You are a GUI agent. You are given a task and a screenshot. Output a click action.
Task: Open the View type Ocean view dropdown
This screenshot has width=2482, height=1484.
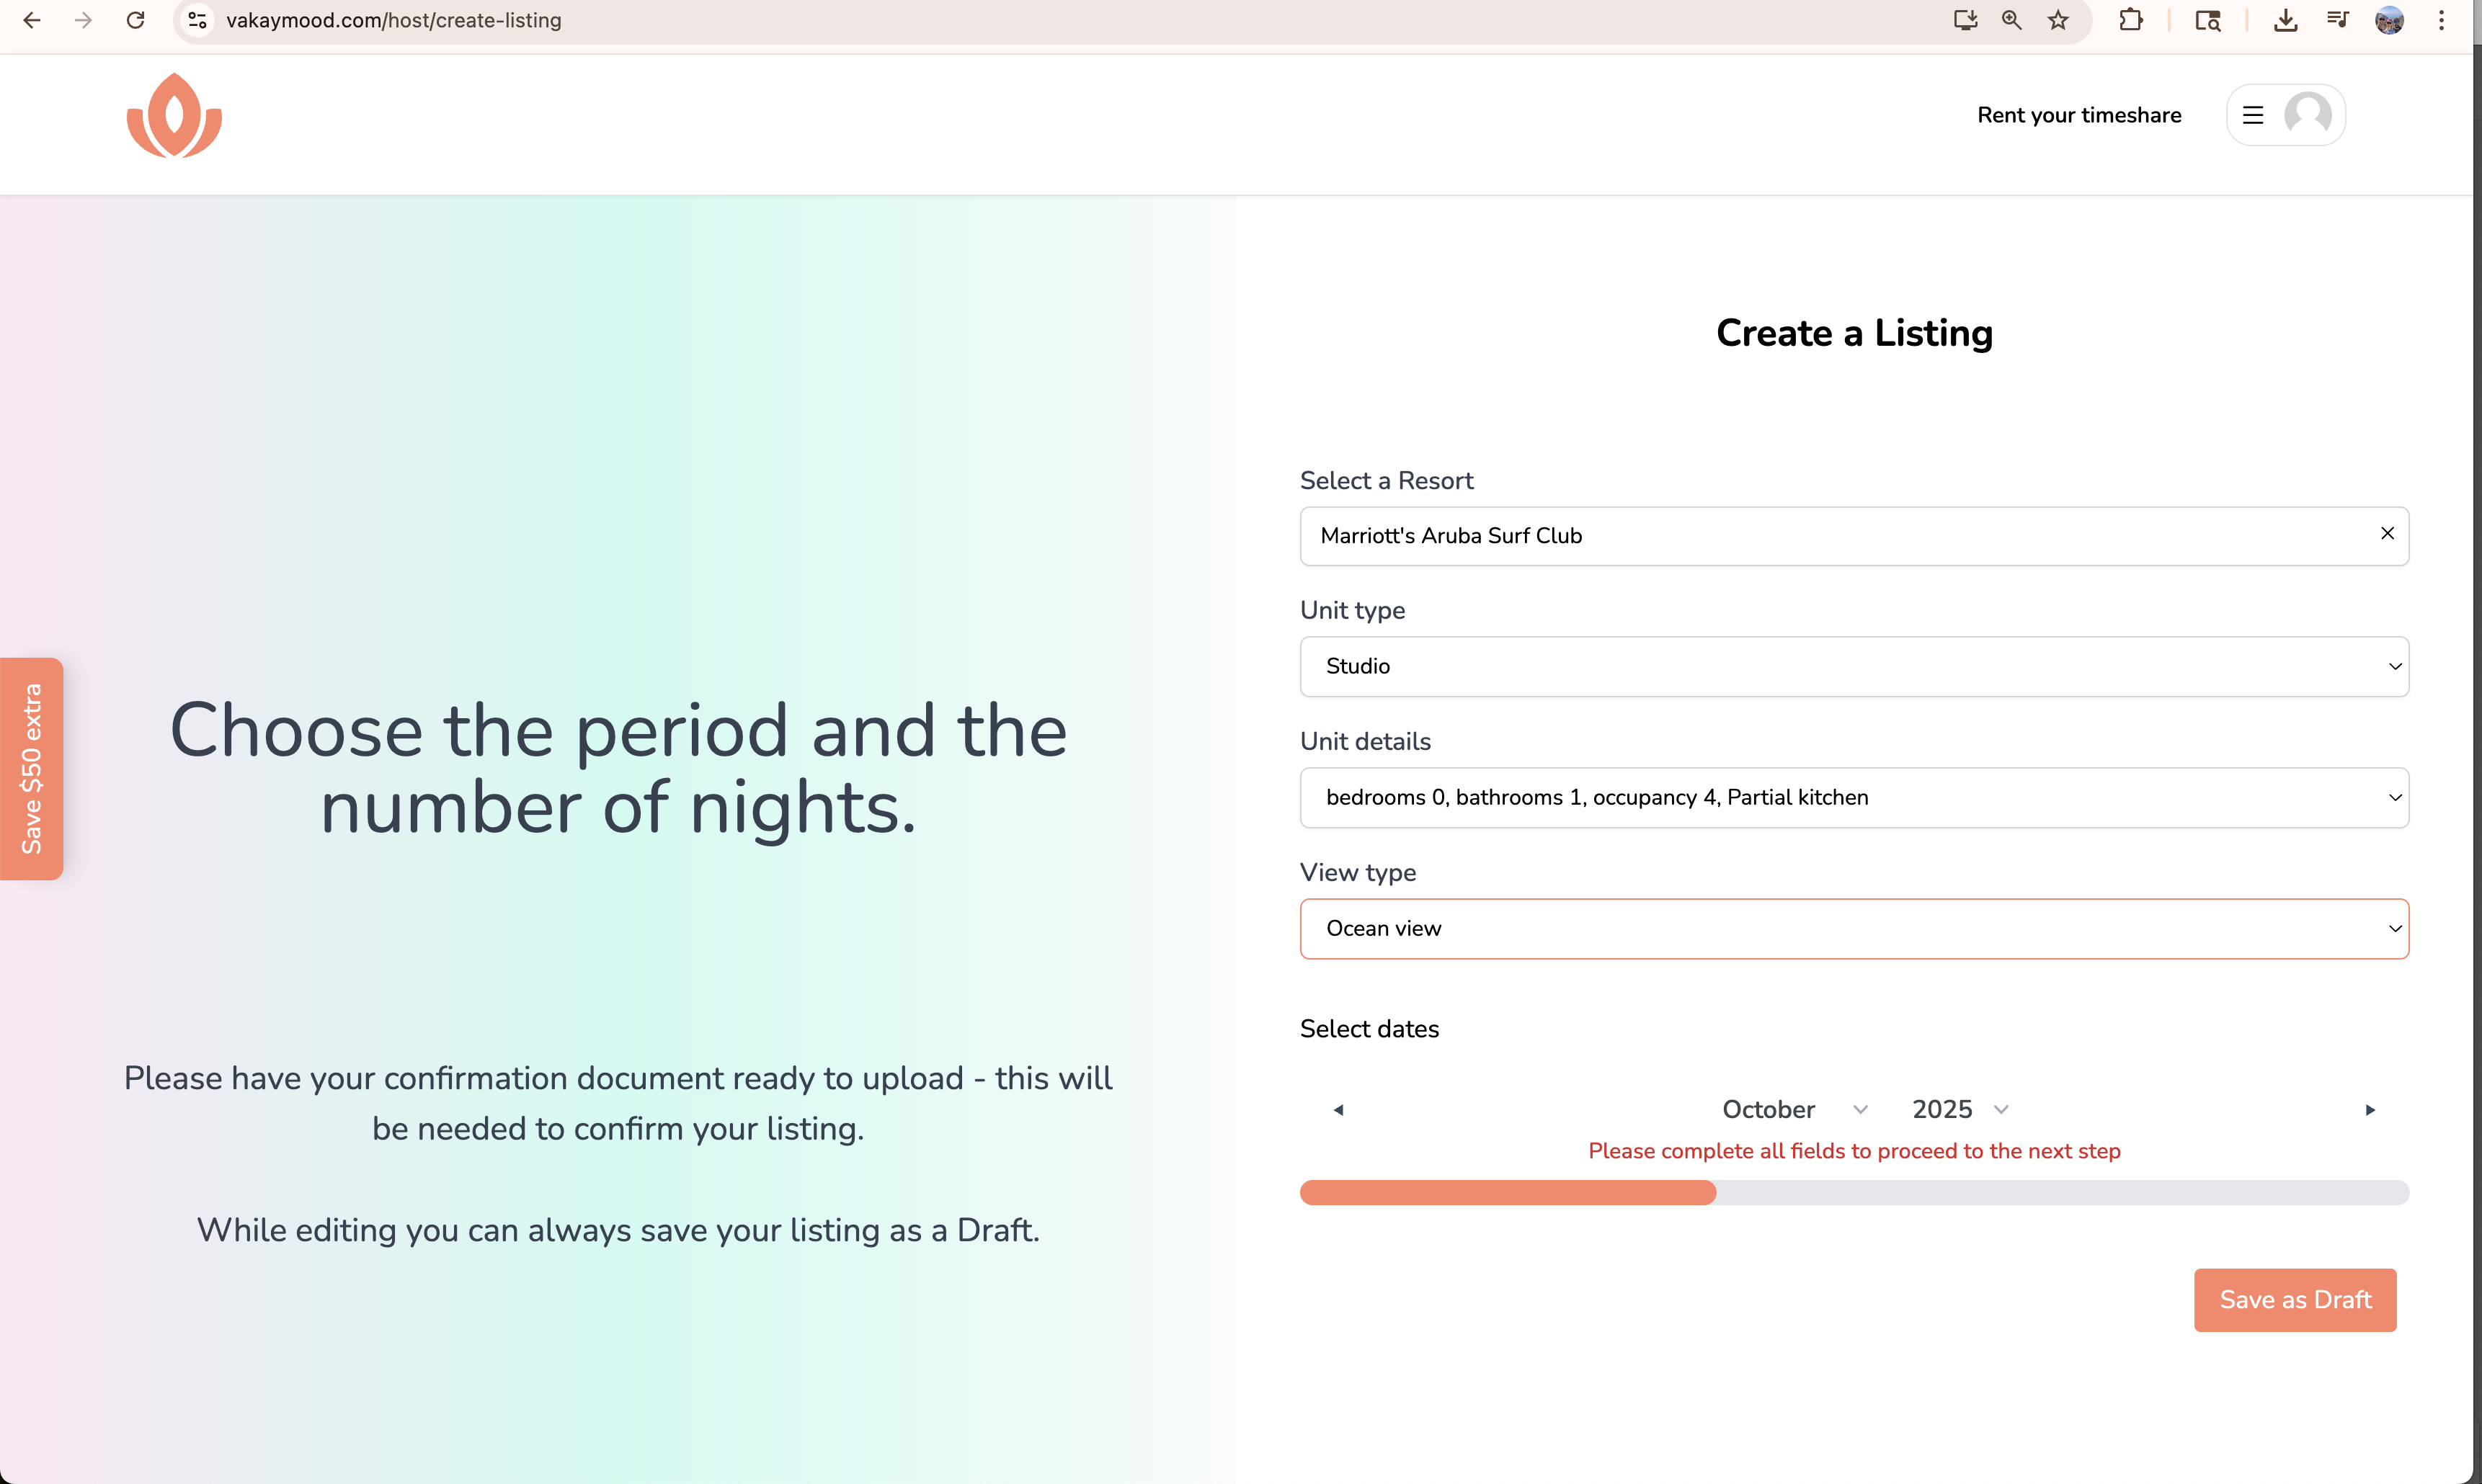[1854, 929]
